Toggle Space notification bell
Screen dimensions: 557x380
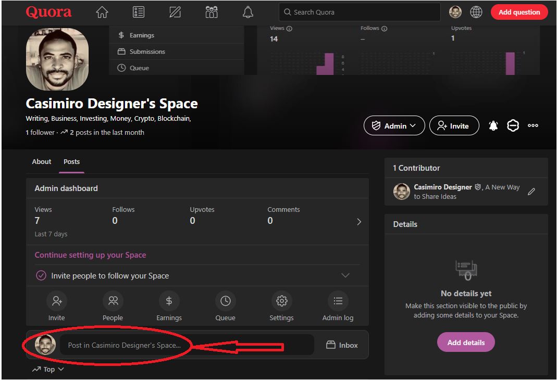493,125
